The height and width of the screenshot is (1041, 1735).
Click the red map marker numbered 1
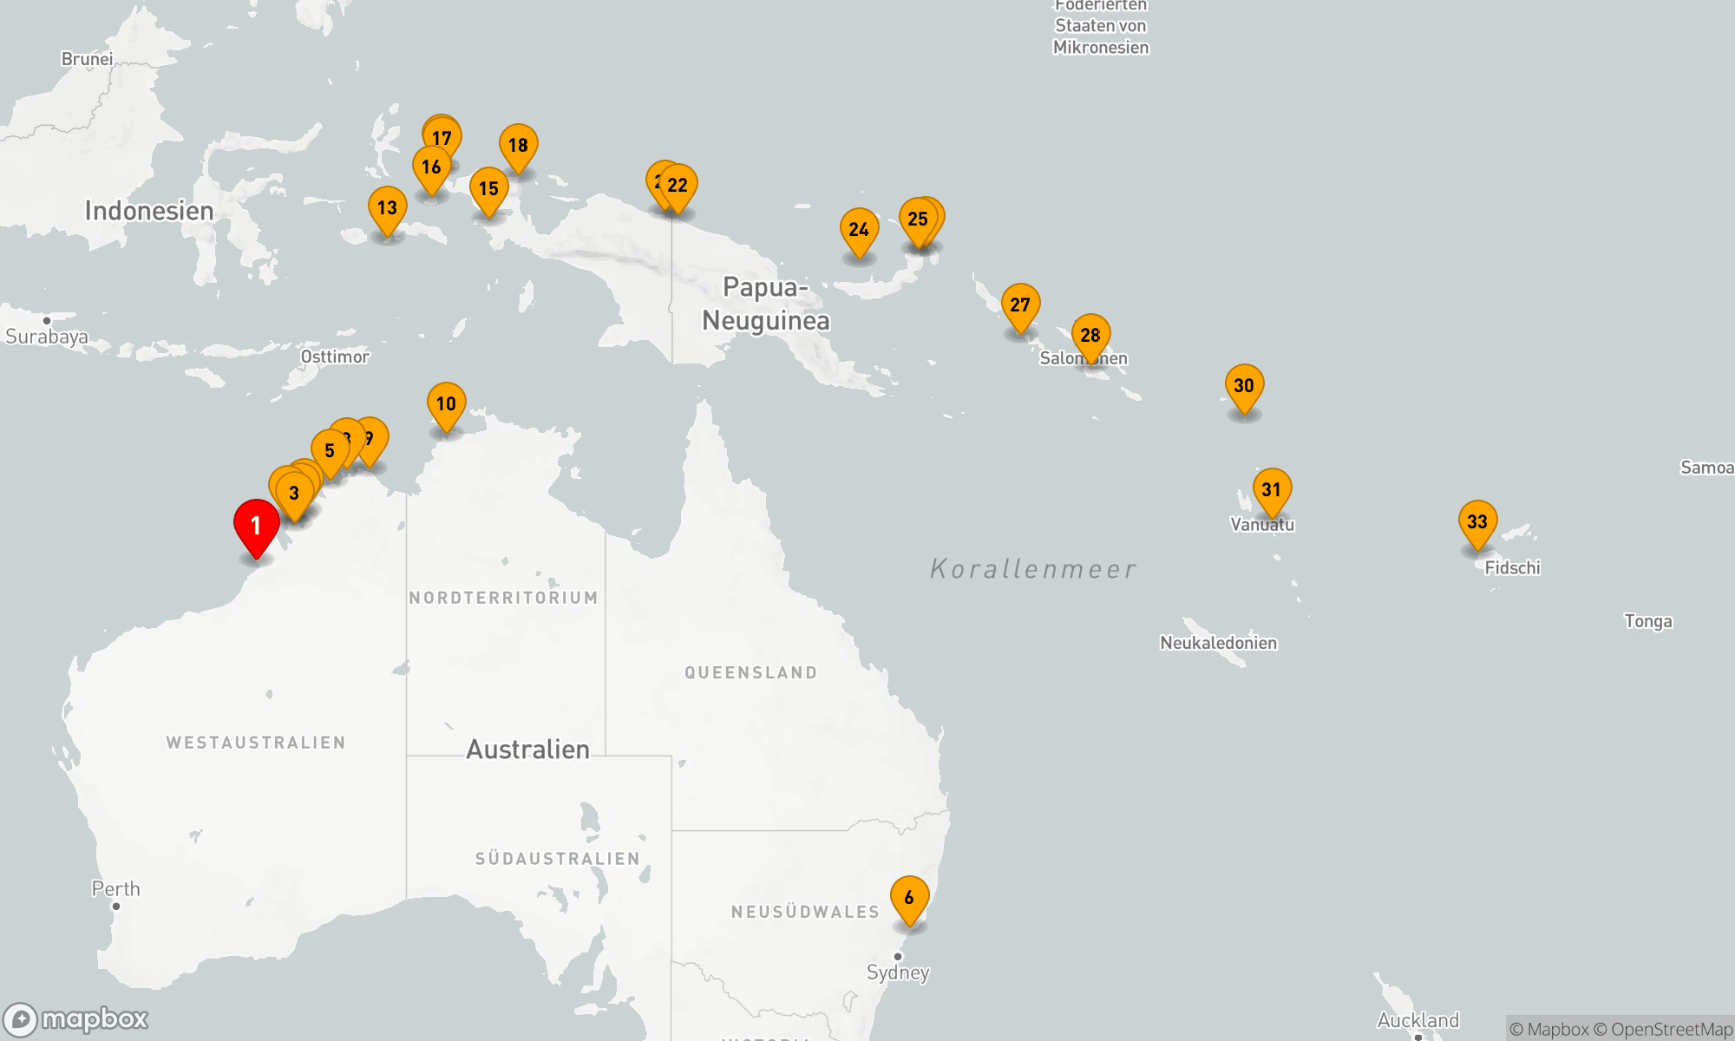(256, 525)
